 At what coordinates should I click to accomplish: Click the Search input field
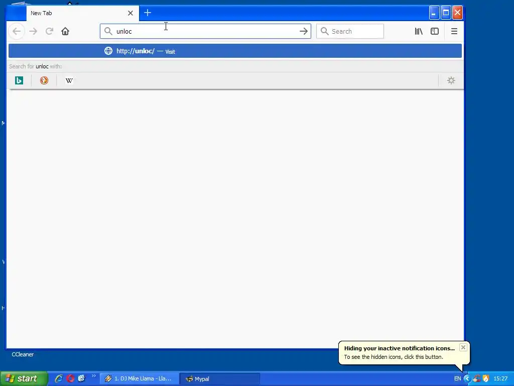(x=350, y=31)
